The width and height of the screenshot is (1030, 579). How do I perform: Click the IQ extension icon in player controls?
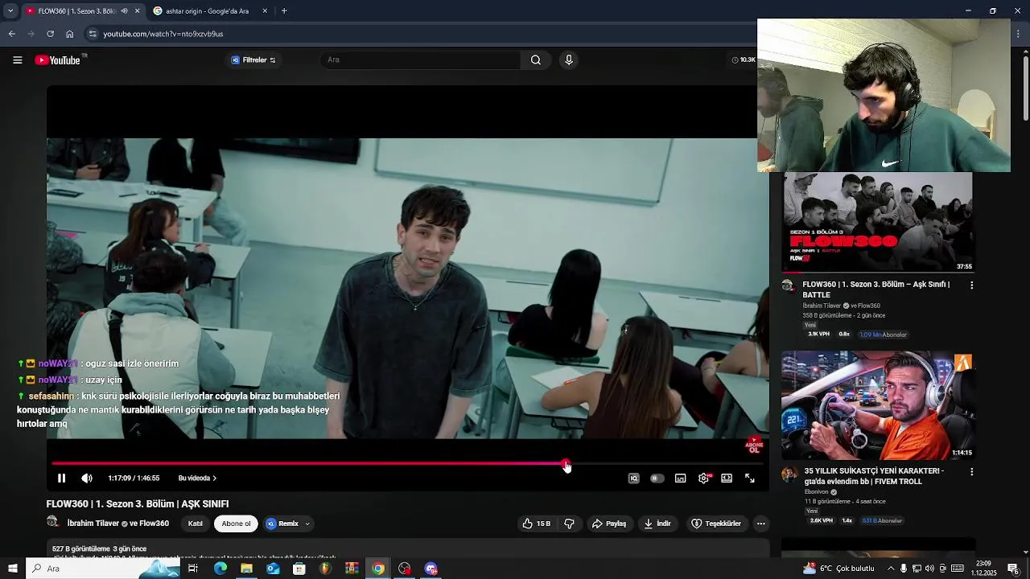tap(633, 478)
